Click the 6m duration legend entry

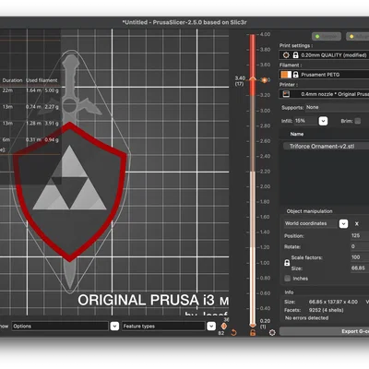(6, 139)
